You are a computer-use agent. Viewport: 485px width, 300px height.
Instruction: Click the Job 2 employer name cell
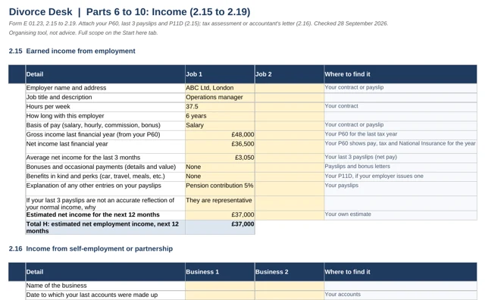(x=289, y=88)
